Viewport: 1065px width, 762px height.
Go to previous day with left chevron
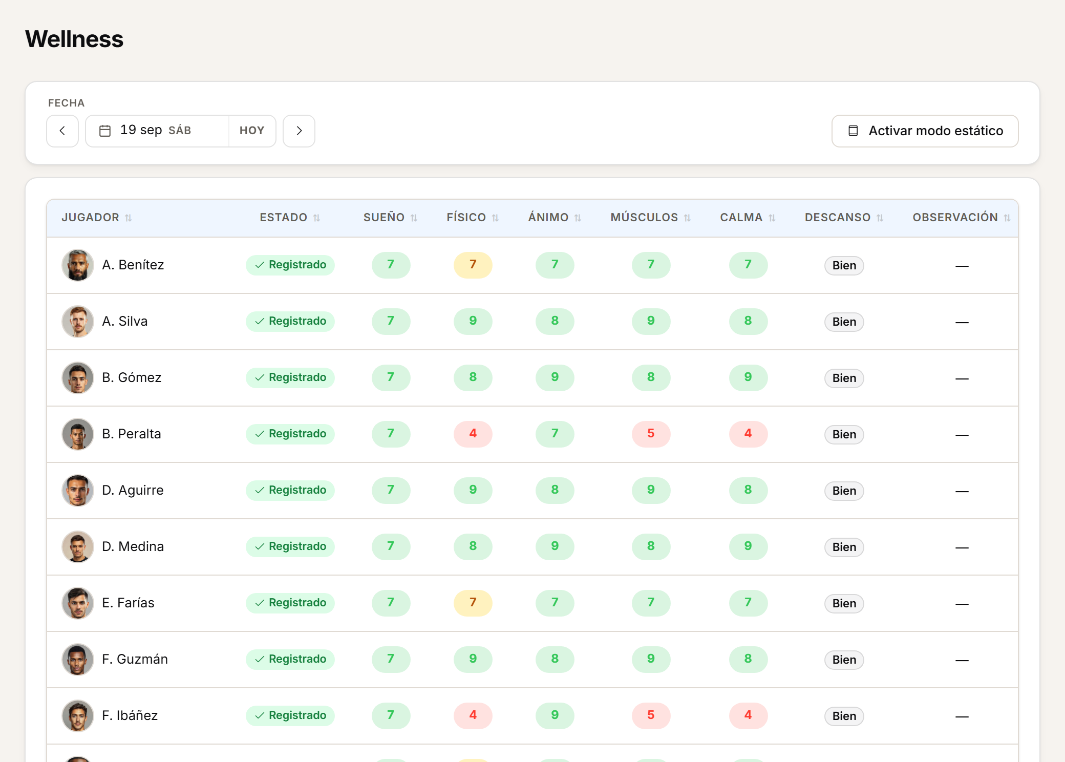coord(62,131)
